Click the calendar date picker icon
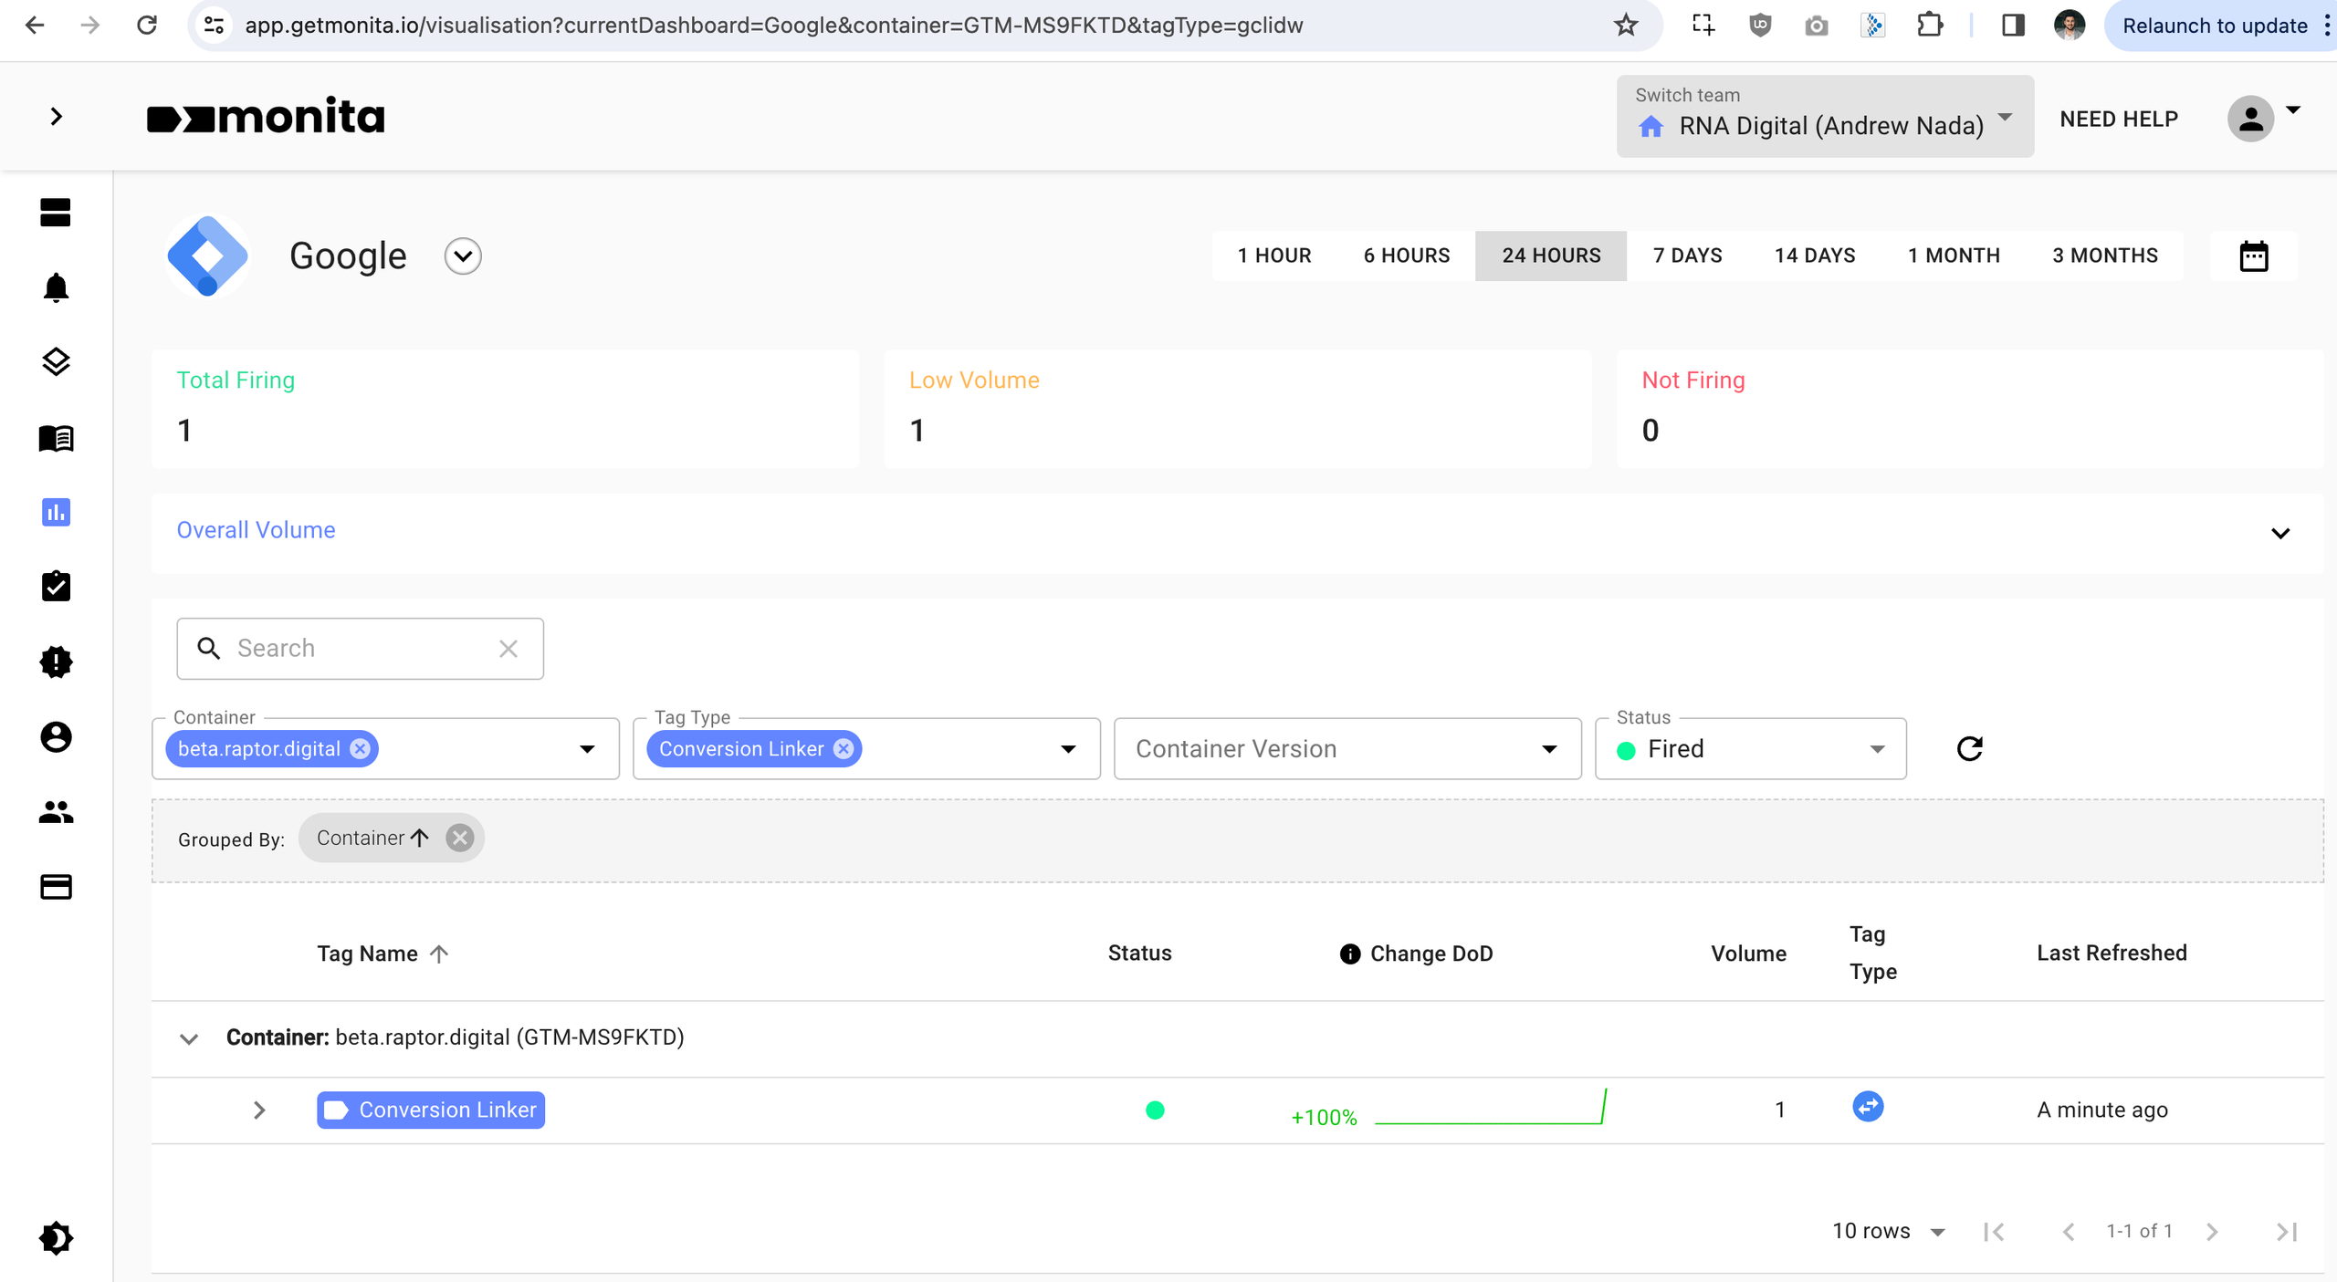This screenshot has height=1282, width=2337. [x=2253, y=256]
